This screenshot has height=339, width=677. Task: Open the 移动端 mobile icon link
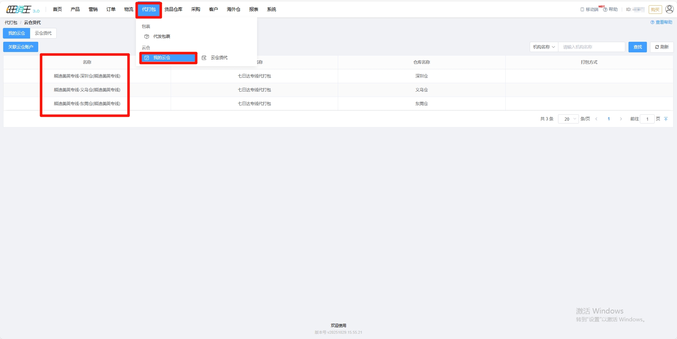pos(582,10)
